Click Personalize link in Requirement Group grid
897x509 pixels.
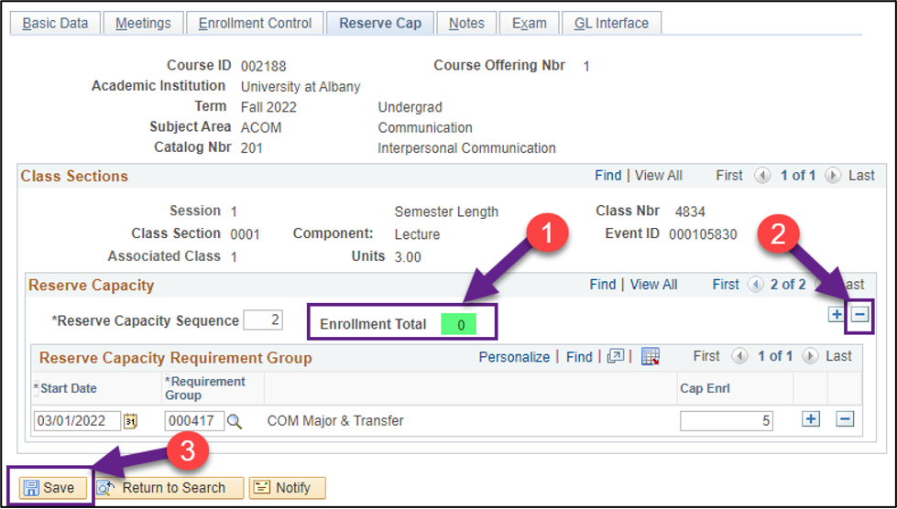[514, 357]
